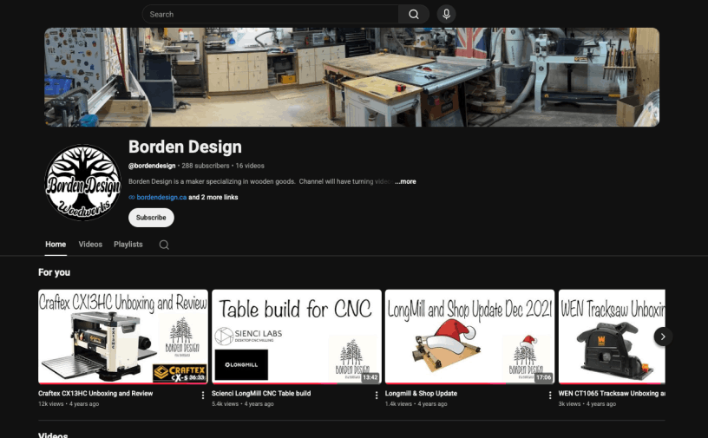The width and height of the screenshot is (708, 438).
Task: Click '5.4k views' under the Sienci video
Action: coord(225,404)
